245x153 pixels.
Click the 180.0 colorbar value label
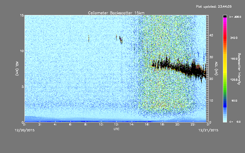point(234,59)
